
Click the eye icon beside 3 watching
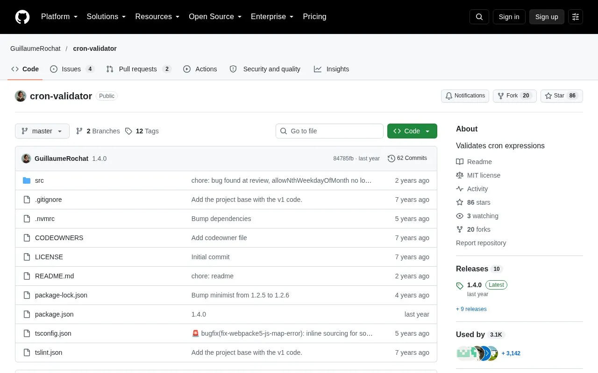click(x=460, y=216)
